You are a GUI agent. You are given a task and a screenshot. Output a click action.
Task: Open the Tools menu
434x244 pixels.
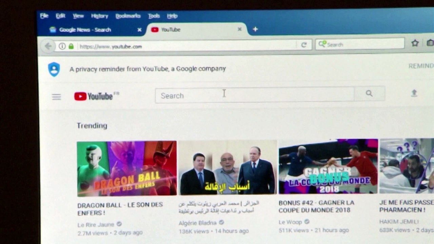point(154,16)
